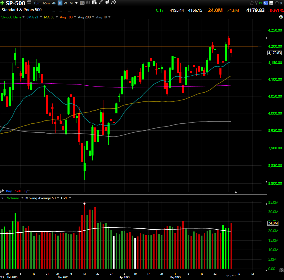Switch to the 4h timeframe
The height and width of the screenshot is (280, 284).
[54, 3]
